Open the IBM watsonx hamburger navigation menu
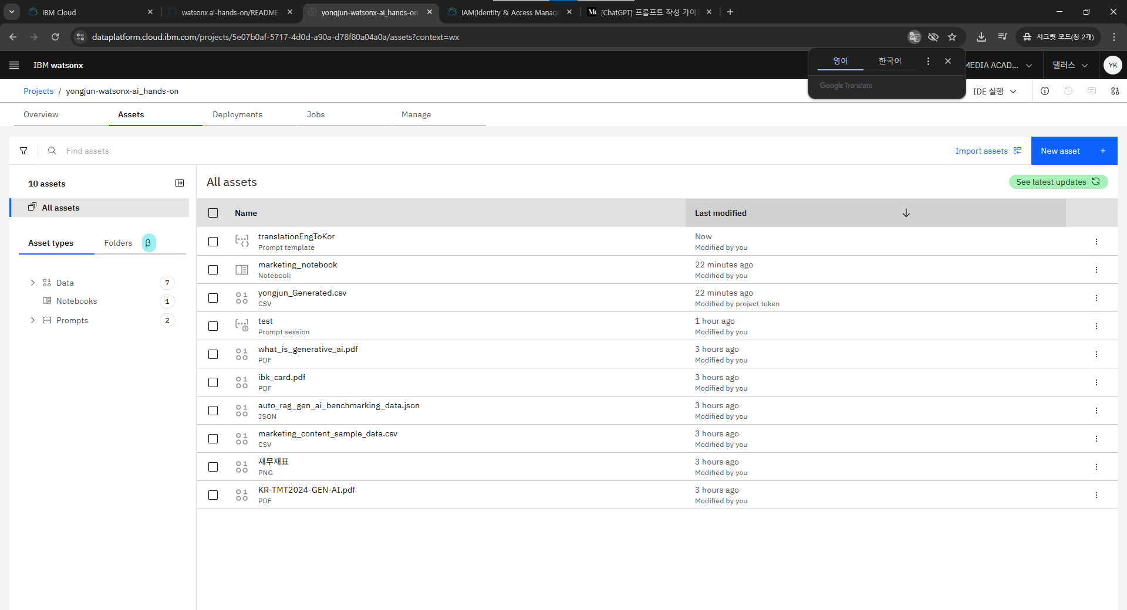The height and width of the screenshot is (610, 1127). (x=14, y=65)
